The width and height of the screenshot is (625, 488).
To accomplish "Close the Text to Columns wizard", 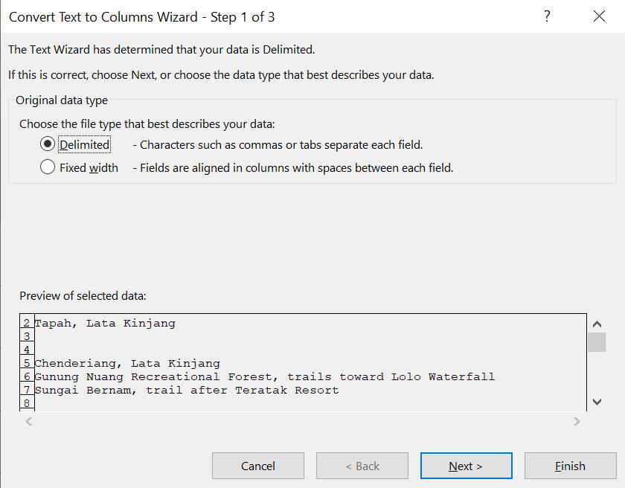I will tap(599, 16).
